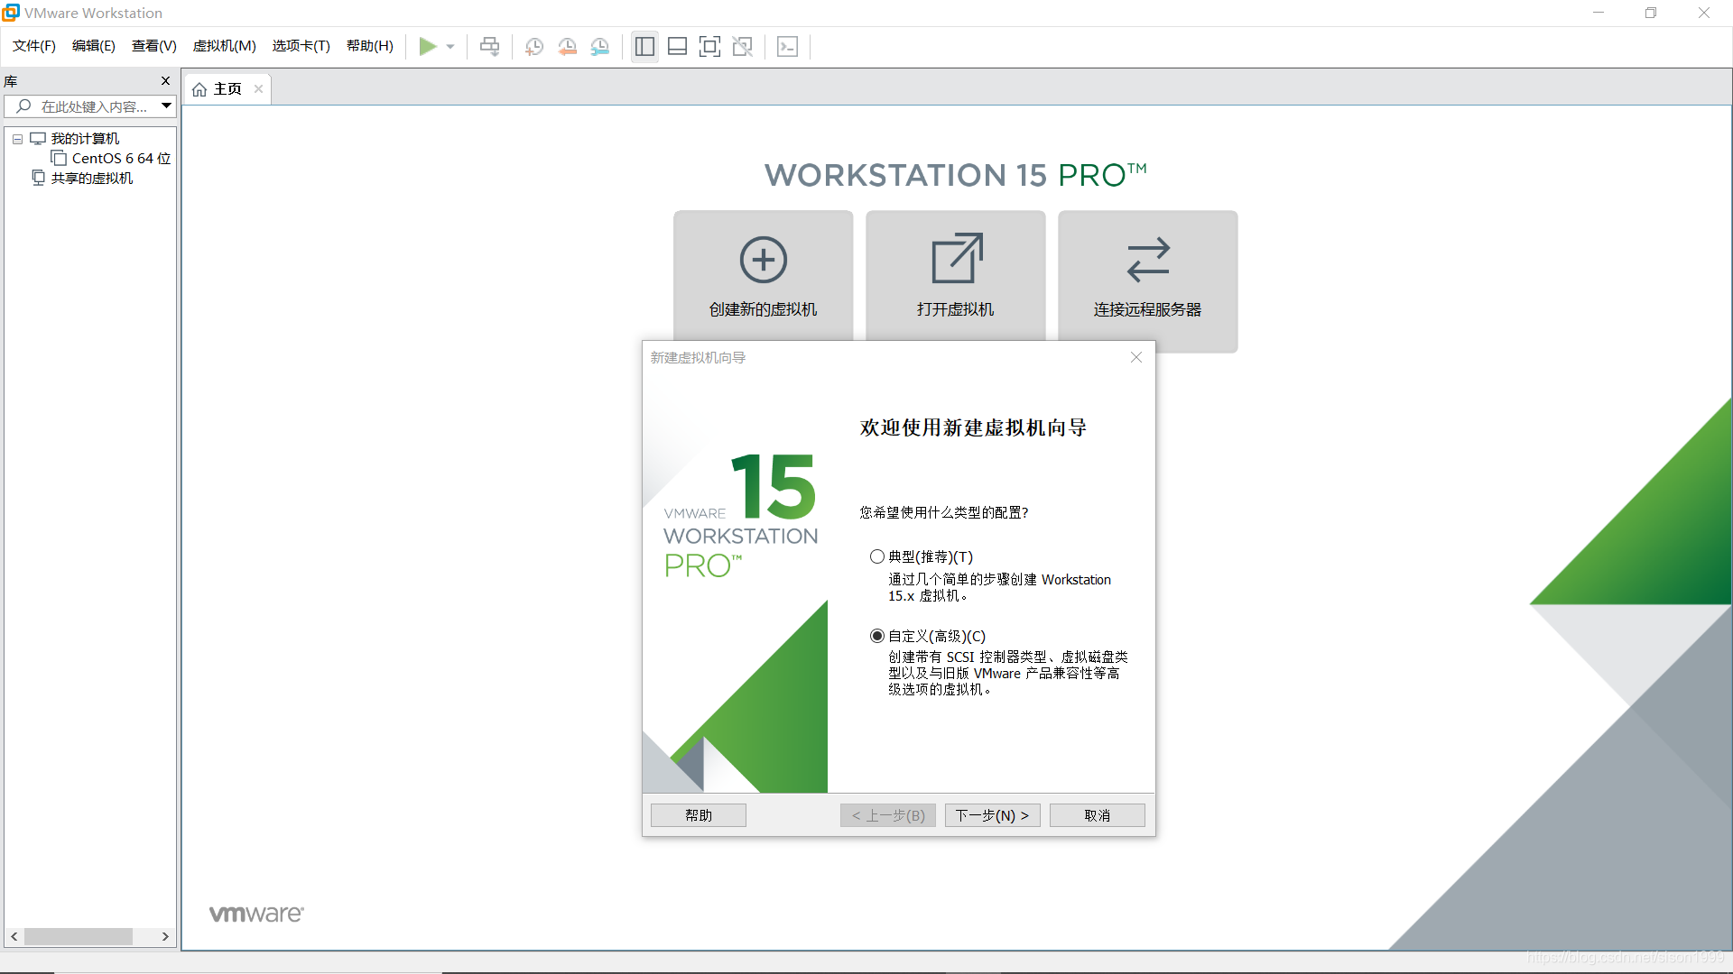Switch to the 主页 tab
Screen dimensions: 1733x974
click(x=227, y=89)
